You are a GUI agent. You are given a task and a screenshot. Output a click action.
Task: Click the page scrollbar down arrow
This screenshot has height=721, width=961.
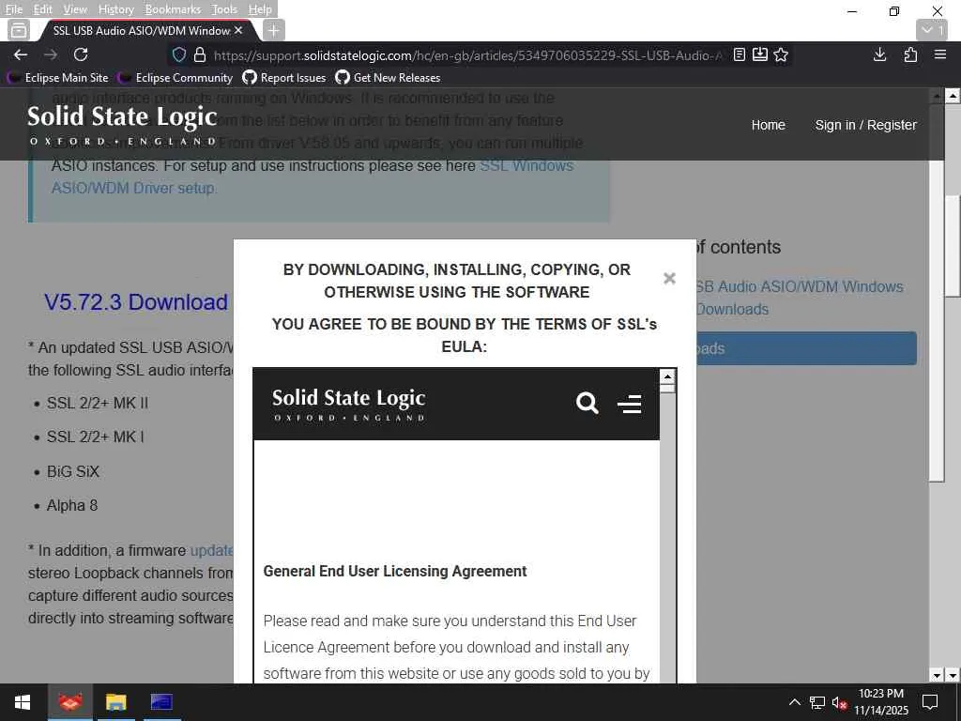click(952, 675)
